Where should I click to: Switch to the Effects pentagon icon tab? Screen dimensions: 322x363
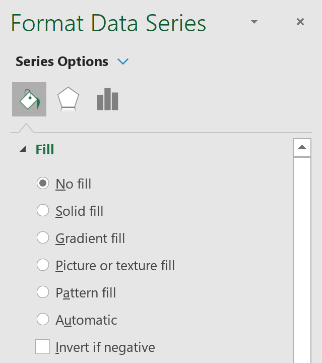pos(68,99)
